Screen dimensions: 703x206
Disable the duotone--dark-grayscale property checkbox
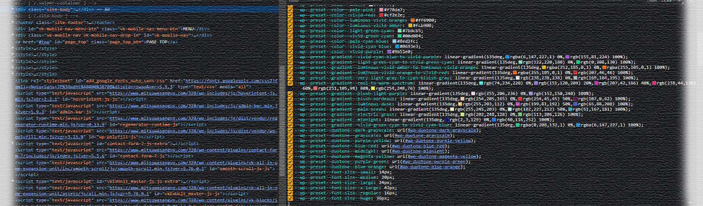[291, 130]
